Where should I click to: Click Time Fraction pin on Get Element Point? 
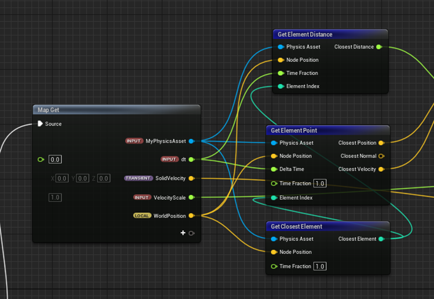click(274, 183)
